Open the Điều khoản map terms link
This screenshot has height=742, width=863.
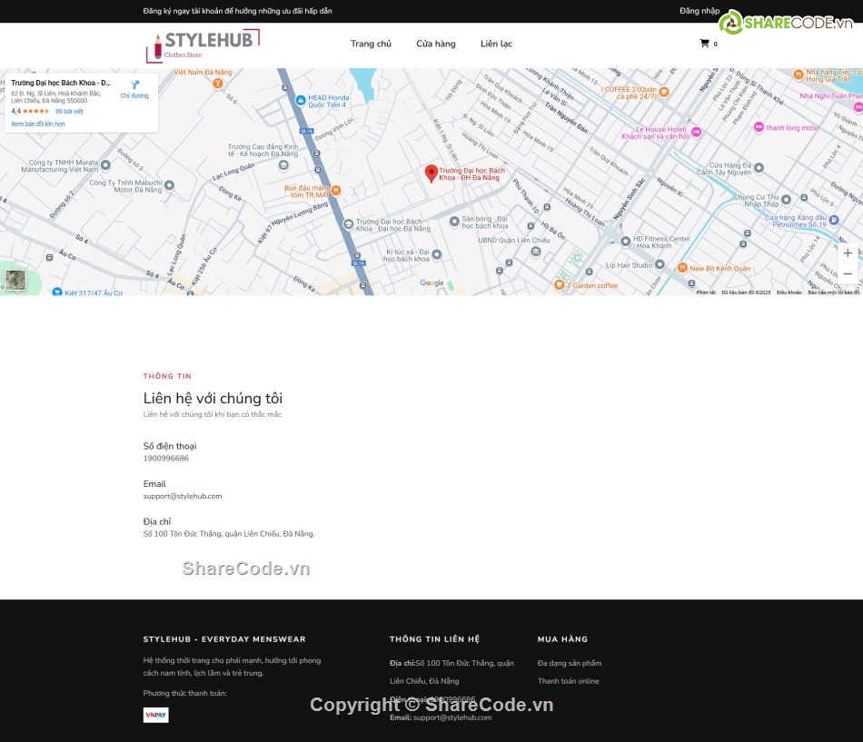789,292
